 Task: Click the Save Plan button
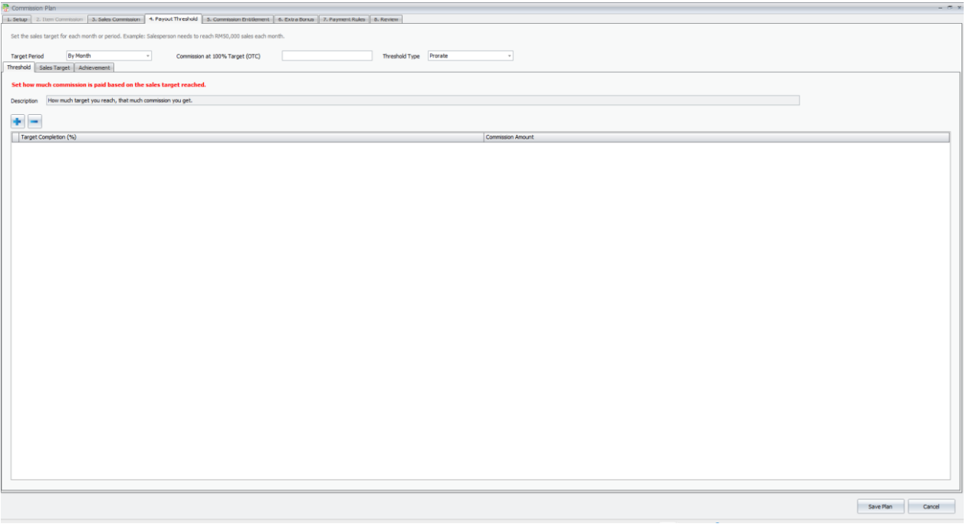(x=880, y=506)
